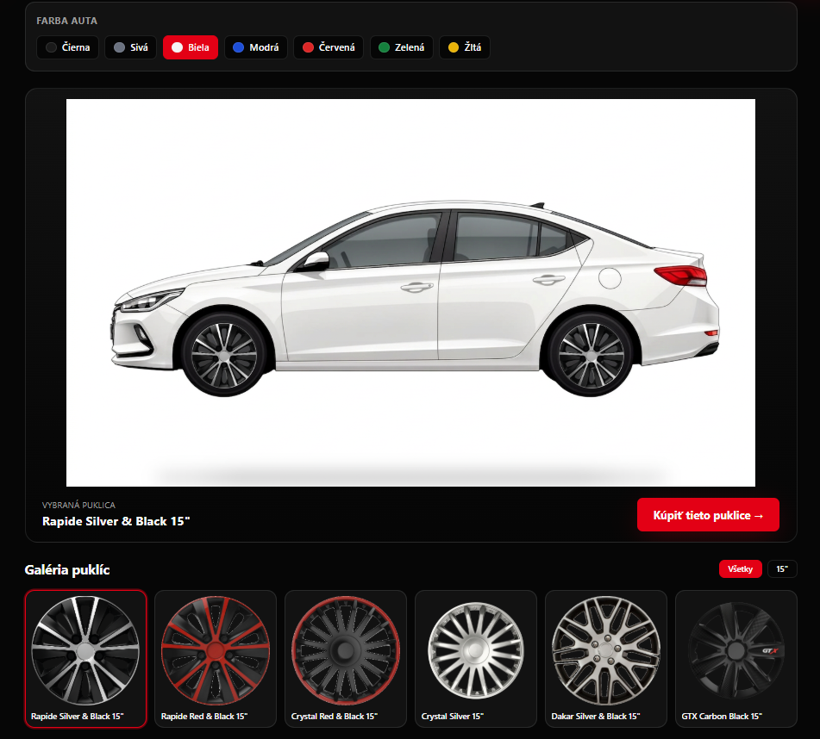Choose Modrá car color
The image size is (820, 739).
256,47
